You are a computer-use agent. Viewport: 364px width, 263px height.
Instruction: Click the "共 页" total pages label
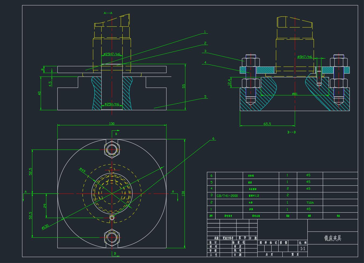(269, 254)
